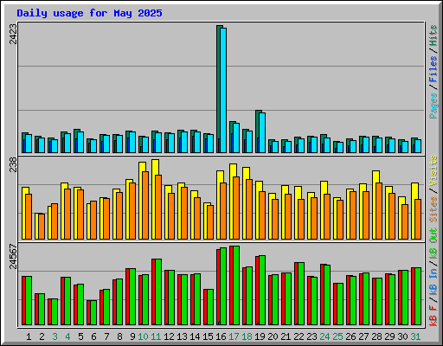Click the green day 17 axis label
The width and height of the screenshot is (443, 346).
point(234,336)
